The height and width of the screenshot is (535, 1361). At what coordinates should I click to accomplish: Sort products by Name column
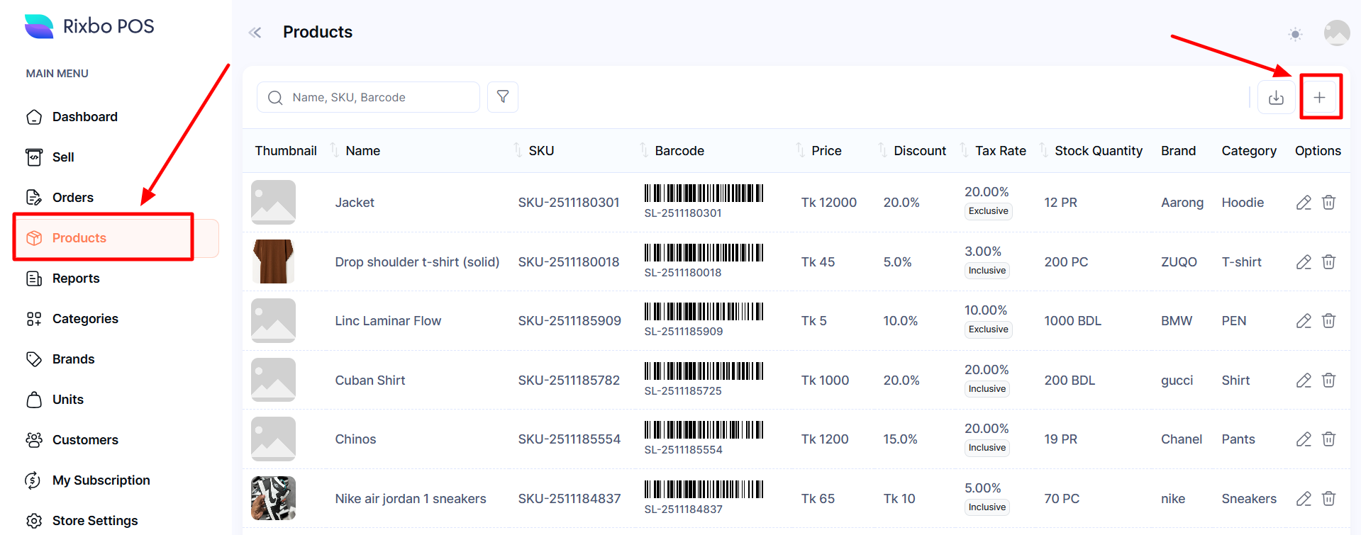362,151
